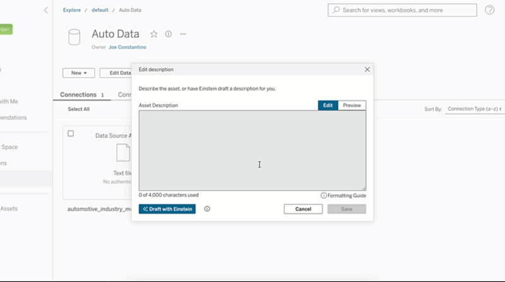505x282 pixels.
Task: Click inside the Asset Description text area
Action: click(252, 150)
